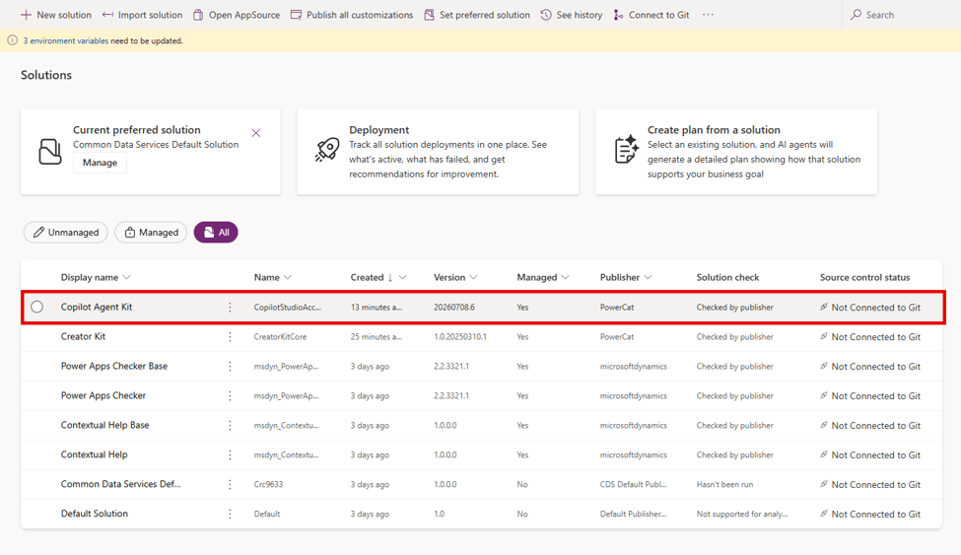961x555 pixels.
Task: Select the All solutions filter
Action: [216, 233]
